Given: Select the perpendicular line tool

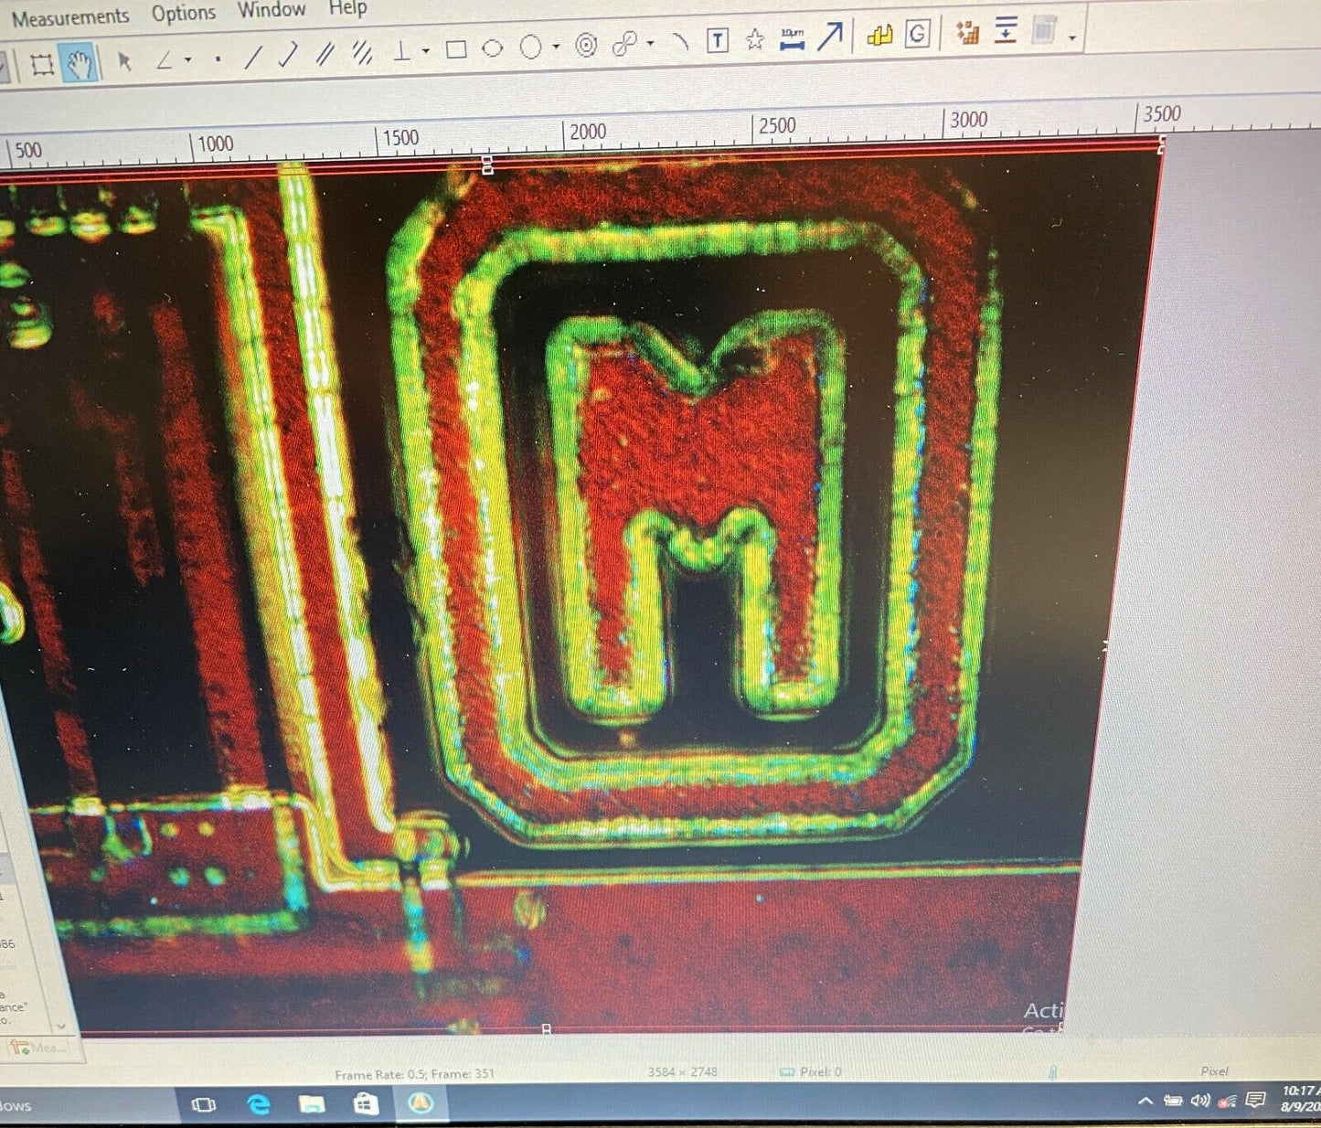Looking at the screenshot, I should (401, 51).
